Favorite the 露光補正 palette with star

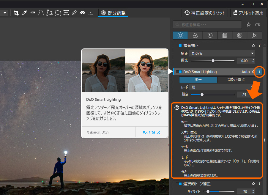[253, 45]
